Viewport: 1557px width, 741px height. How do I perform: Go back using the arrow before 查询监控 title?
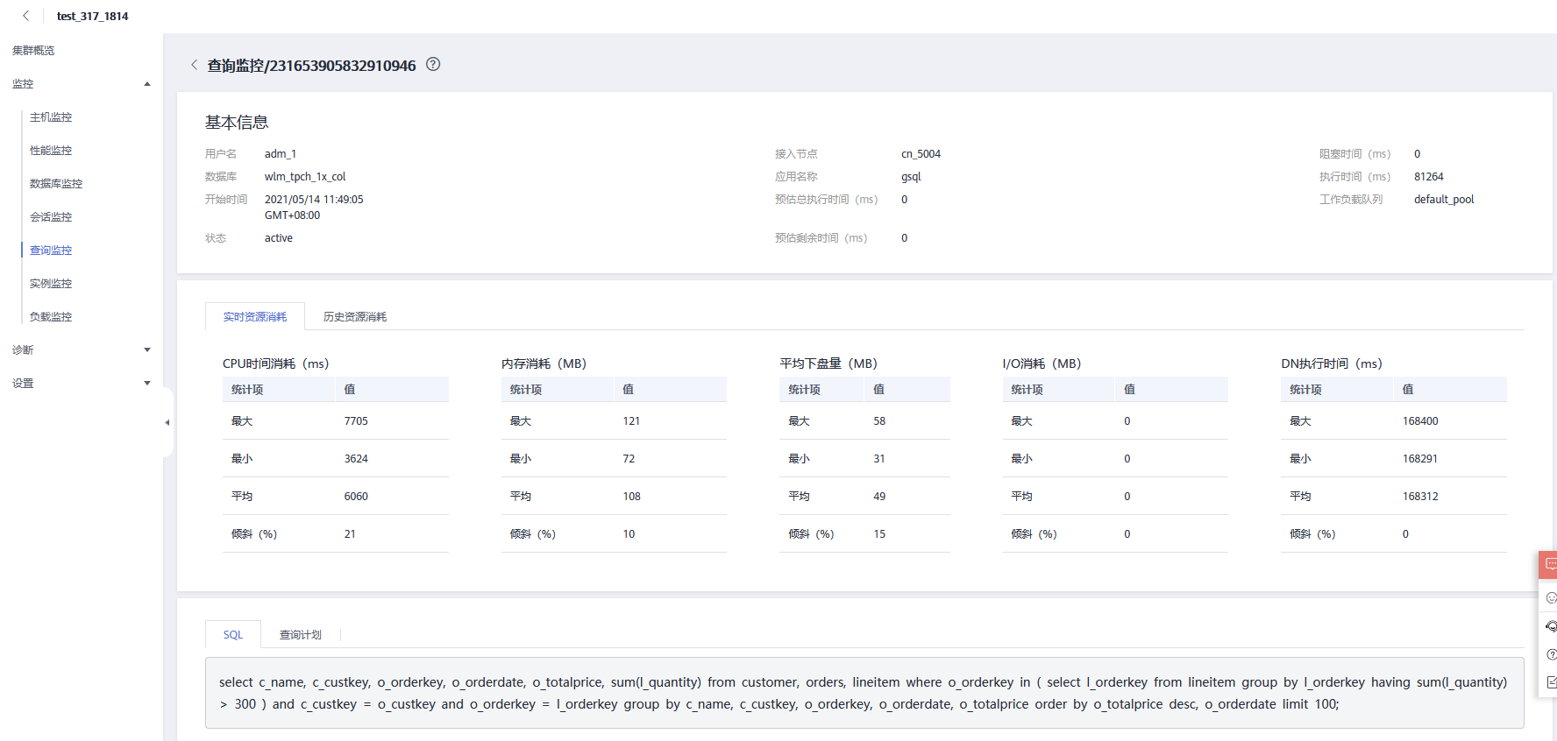click(x=194, y=65)
